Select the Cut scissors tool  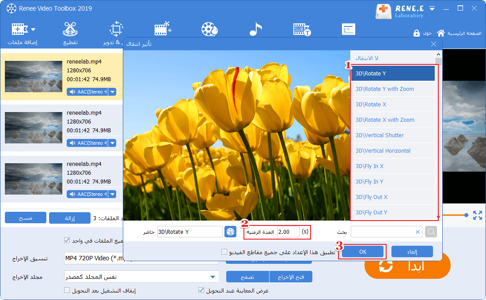coord(70,34)
